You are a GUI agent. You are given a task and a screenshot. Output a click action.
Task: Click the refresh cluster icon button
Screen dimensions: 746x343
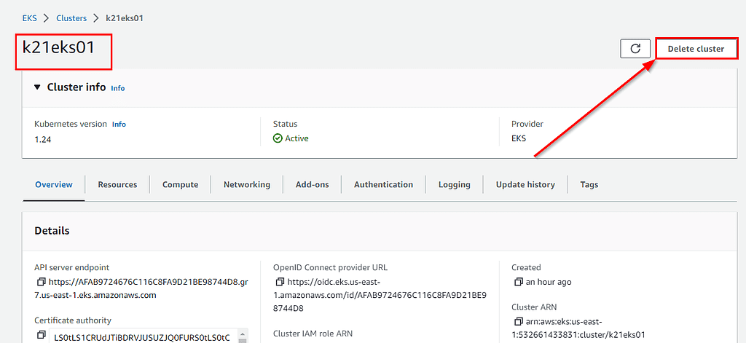click(x=635, y=49)
